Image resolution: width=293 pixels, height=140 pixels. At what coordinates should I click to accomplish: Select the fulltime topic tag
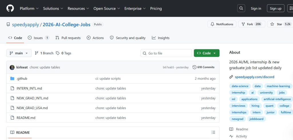tap(286, 112)
